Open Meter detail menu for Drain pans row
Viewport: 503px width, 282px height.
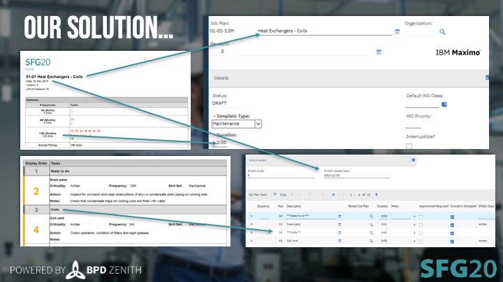coord(414,225)
